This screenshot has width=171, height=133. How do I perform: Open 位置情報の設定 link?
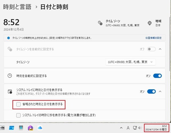(153, 38)
